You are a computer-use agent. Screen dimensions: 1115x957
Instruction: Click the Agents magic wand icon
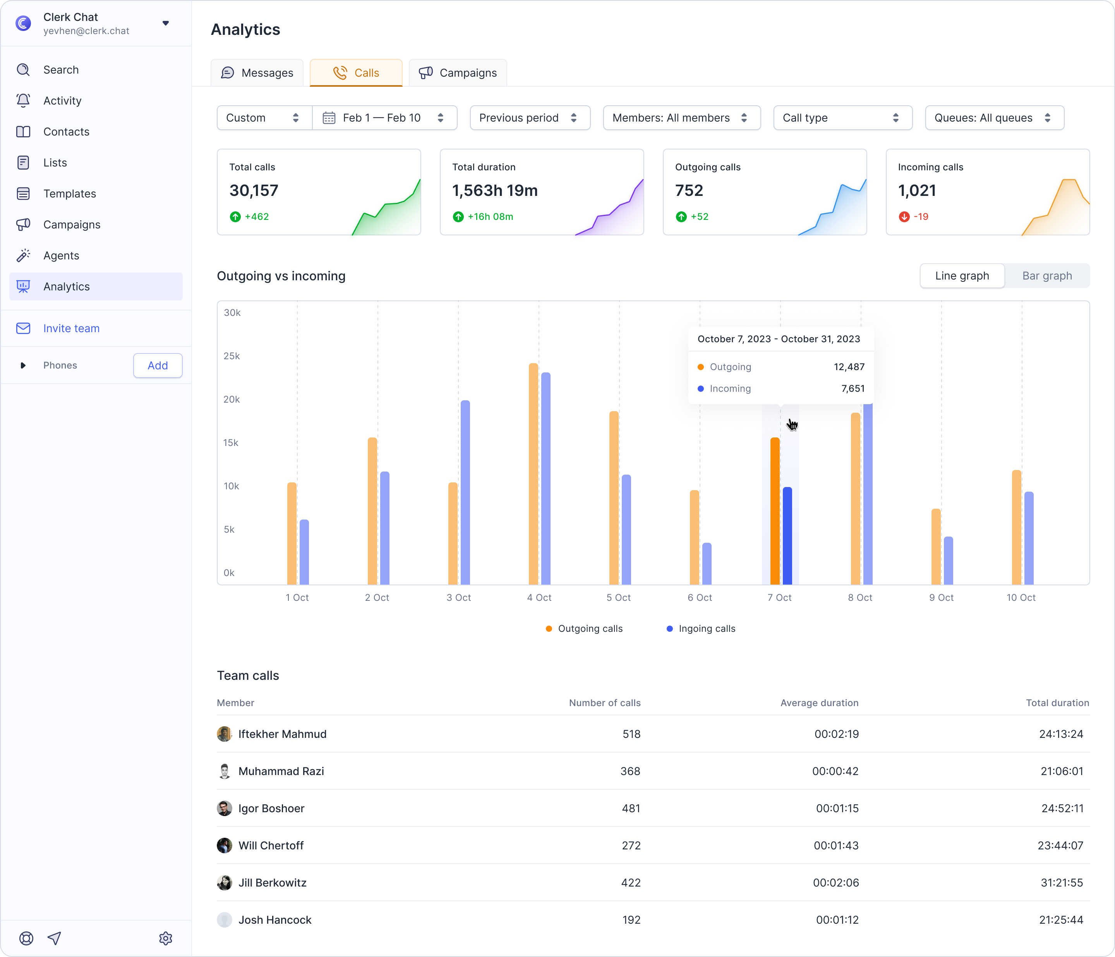click(23, 256)
